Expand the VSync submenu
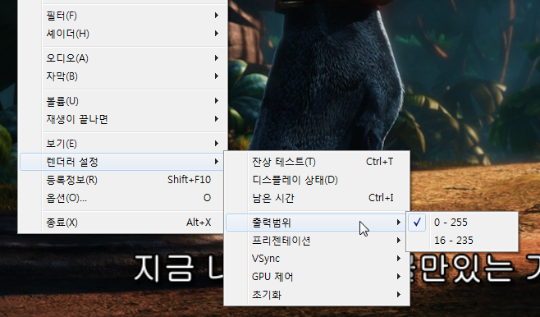This screenshot has width=540, height=317. tap(317, 259)
